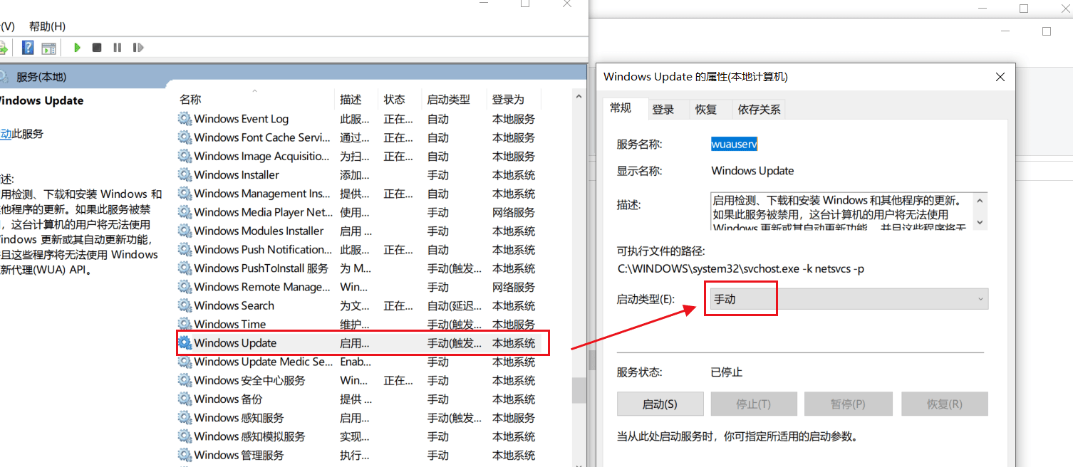Sort services by the 名称 column header
Viewport: 1073px width, 467px height.
click(x=190, y=100)
